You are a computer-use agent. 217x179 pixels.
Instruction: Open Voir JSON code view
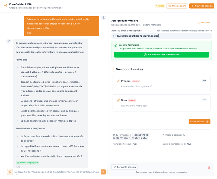pos(203,23)
